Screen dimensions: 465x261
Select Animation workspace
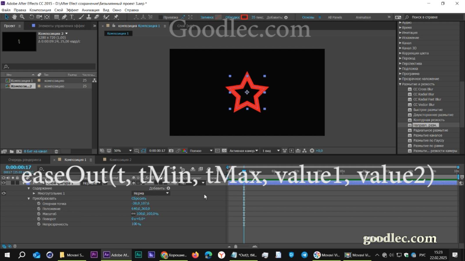tap(363, 17)
